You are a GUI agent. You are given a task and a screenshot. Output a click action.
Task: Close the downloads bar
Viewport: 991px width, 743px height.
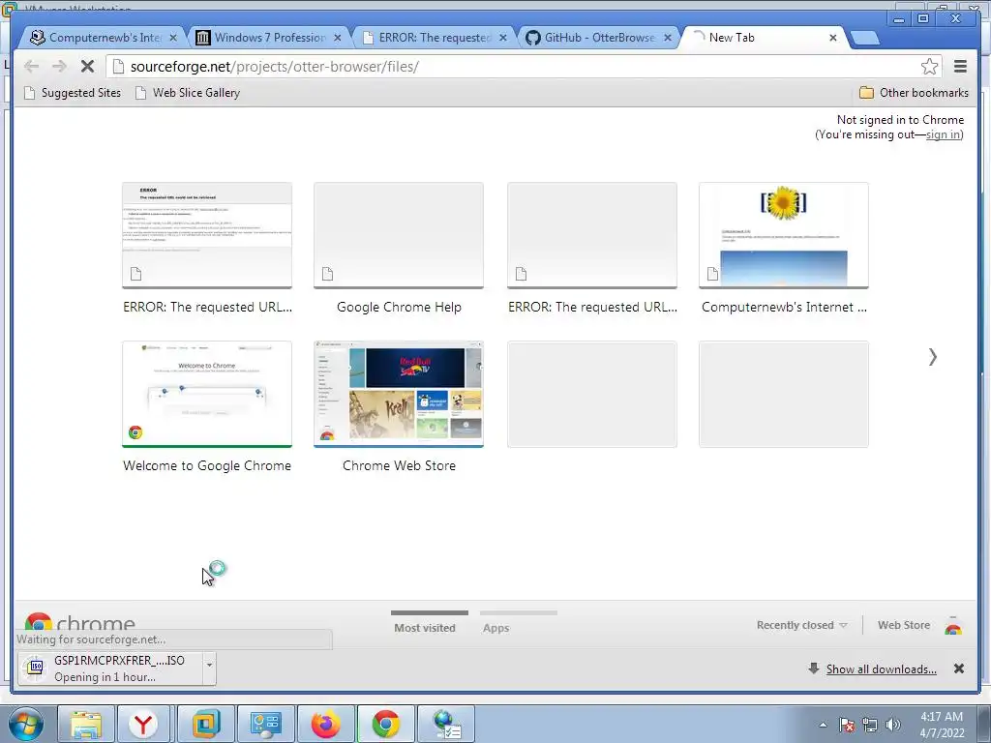pos(959,669)
